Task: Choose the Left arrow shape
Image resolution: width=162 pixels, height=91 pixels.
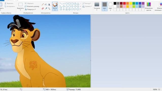Action: (75, 7)
